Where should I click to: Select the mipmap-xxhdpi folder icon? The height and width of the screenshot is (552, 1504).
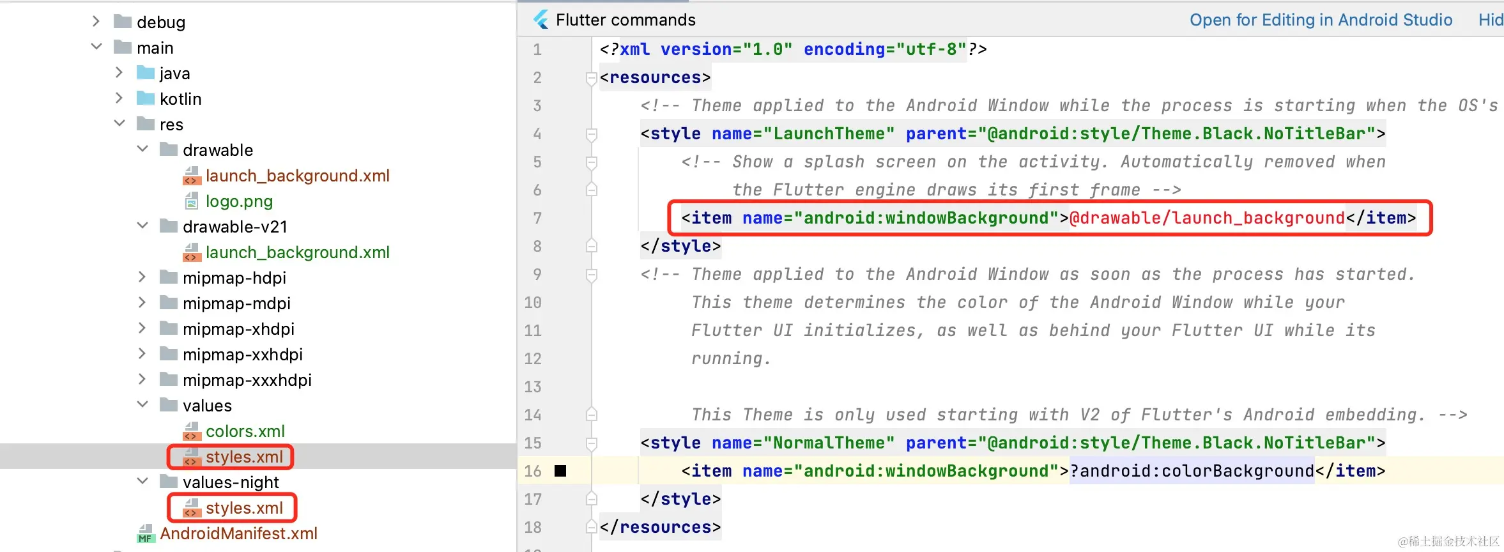pos(169,354)
